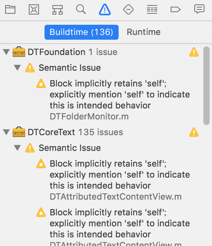Collapse Semantic Issue under DTCoreText
The image size is (212, 246).
(17, 148)
